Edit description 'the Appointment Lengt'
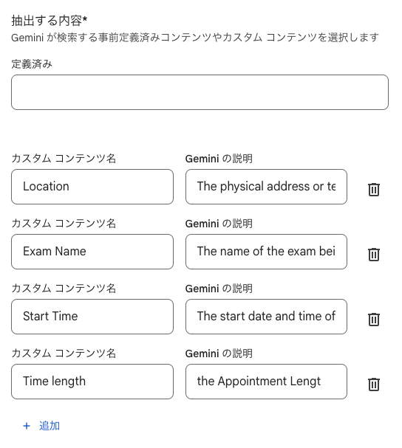 point(266,381)
